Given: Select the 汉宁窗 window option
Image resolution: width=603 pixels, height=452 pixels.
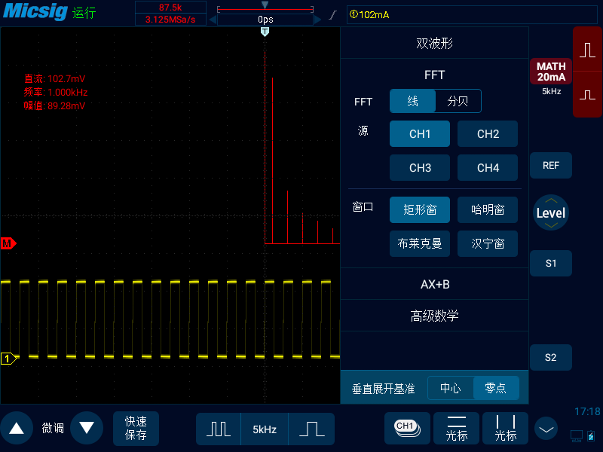Looking at the screenshot, I should (x=488, y=243).
